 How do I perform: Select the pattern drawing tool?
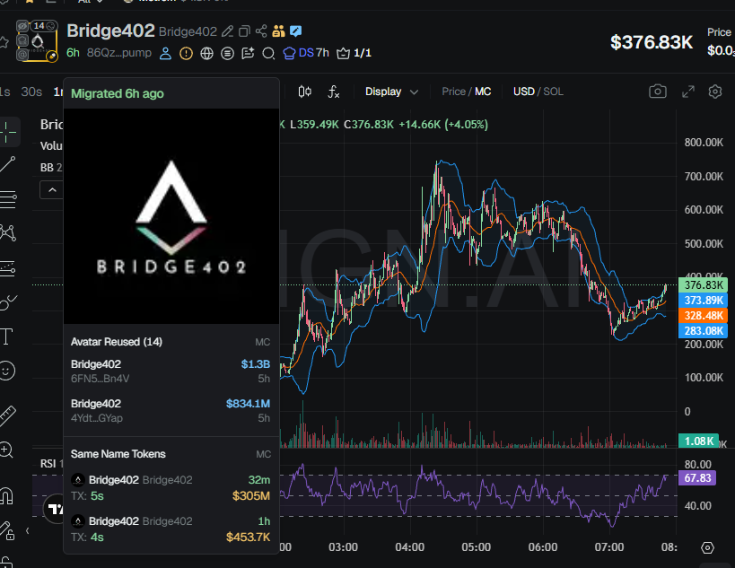[x=8, y=232]
